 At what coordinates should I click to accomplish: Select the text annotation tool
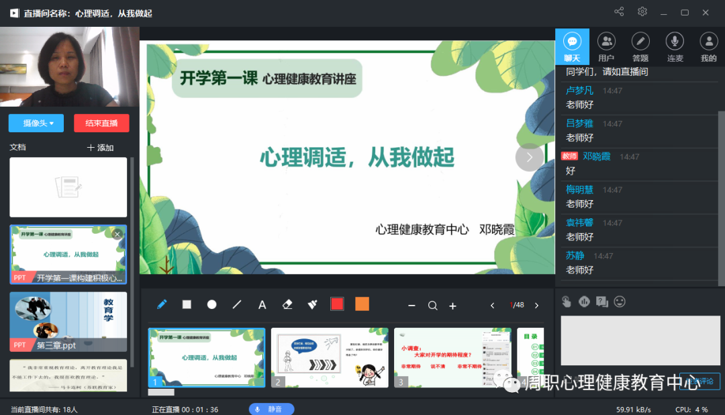[x=262, y=305]
